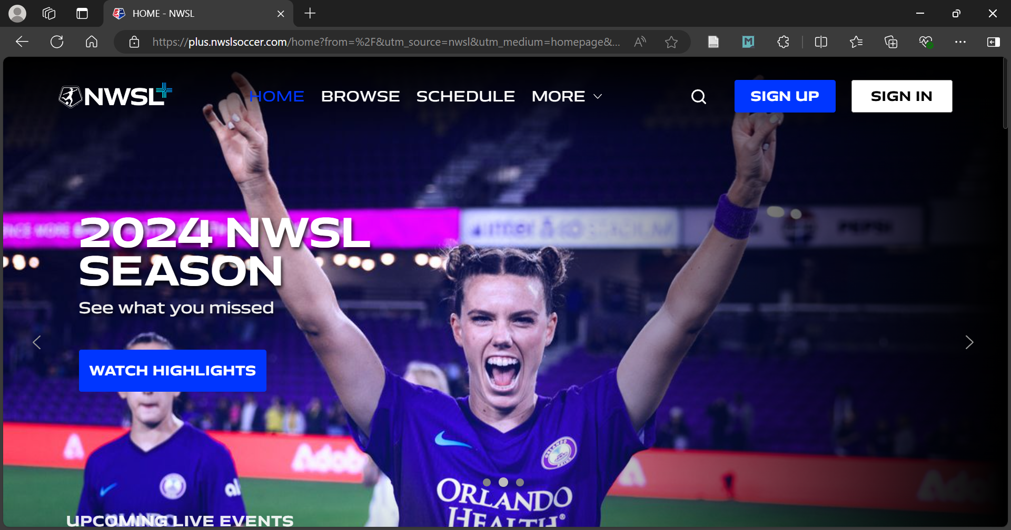Image resolution: width=1011 pixels, height=530 pixels.
Task: Click UPCOMING LIVE EVENTS heading
Action: coord(180,521)
